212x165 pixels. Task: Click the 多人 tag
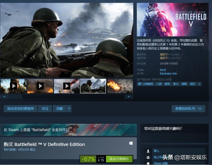click(176, 84)
